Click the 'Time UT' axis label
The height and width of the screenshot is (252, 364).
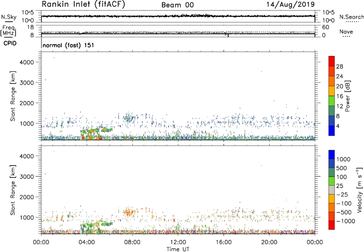tap(178, 249)
